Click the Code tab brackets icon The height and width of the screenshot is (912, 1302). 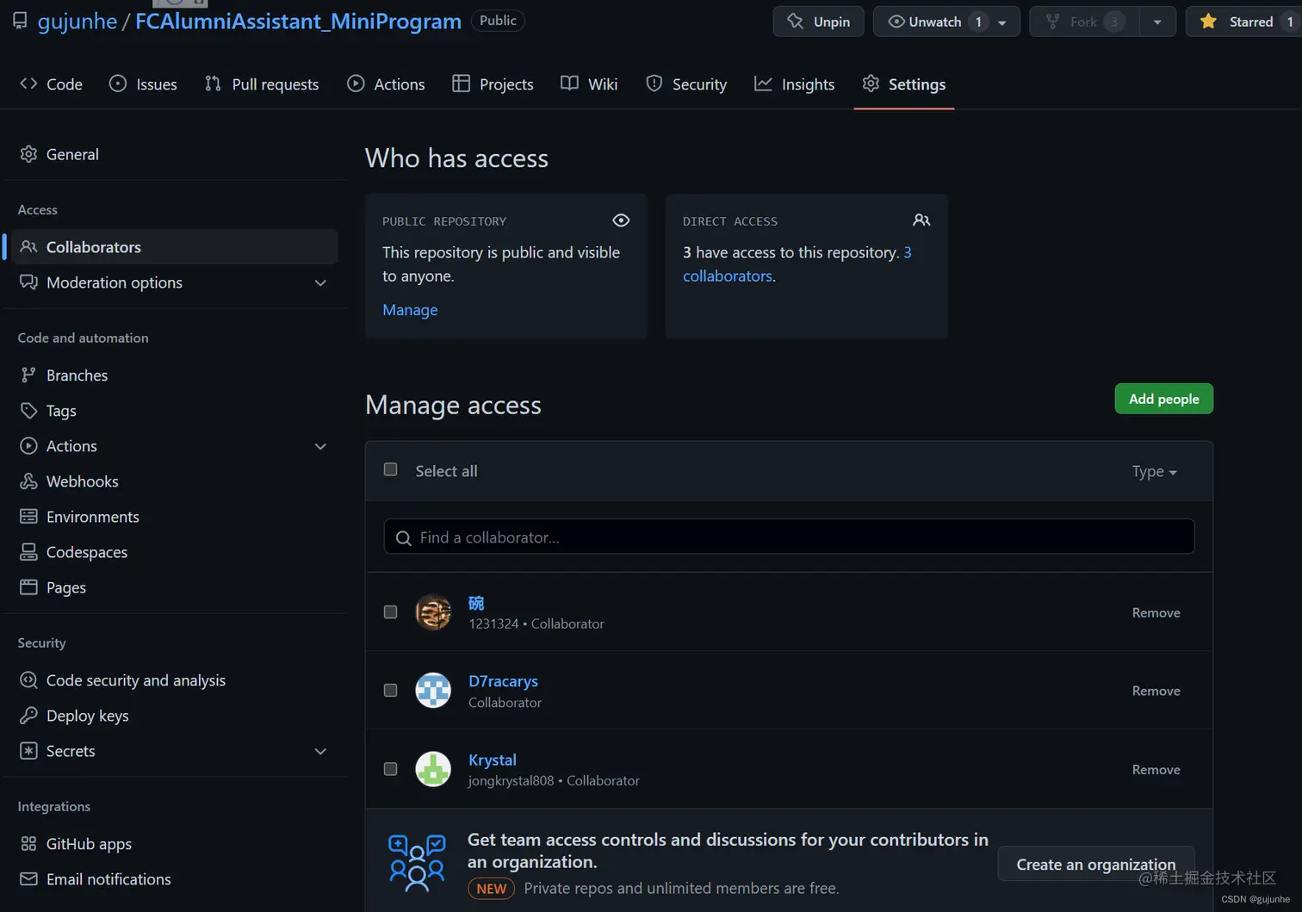coord(28,84)
